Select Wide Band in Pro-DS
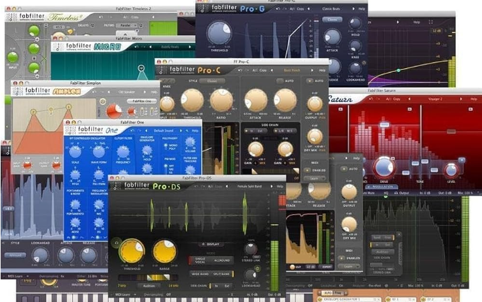This screenshot has height=302, width=482. pos(200,274)
